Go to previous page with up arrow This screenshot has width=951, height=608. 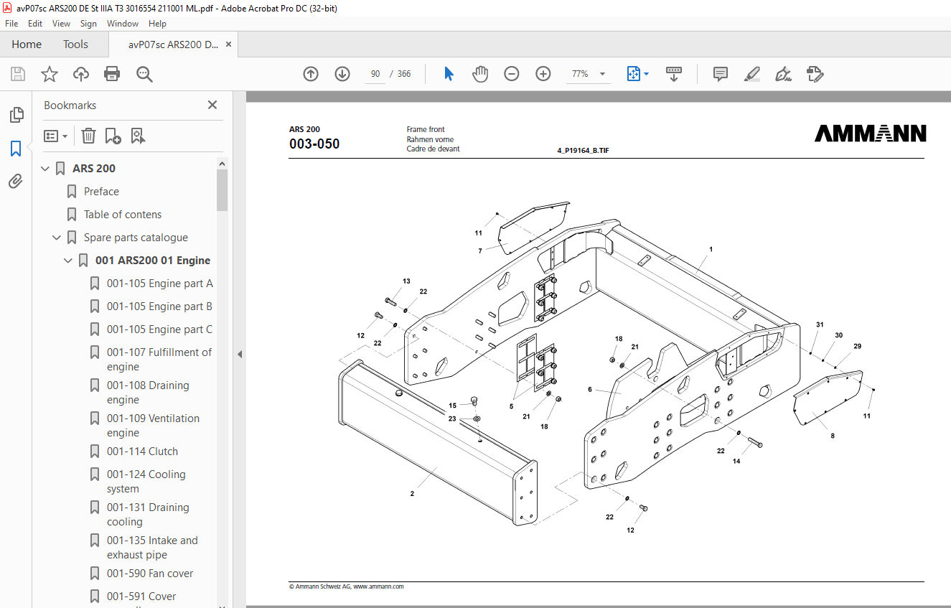[311, 74]
